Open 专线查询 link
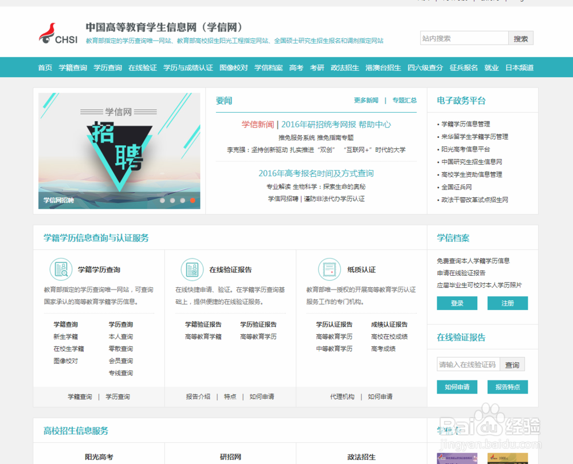The height and width of the screenshot is (464, 573). [120, 373]
